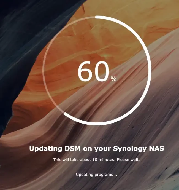
Task: Click the word Synology in the heading
Action: (130, 149)
